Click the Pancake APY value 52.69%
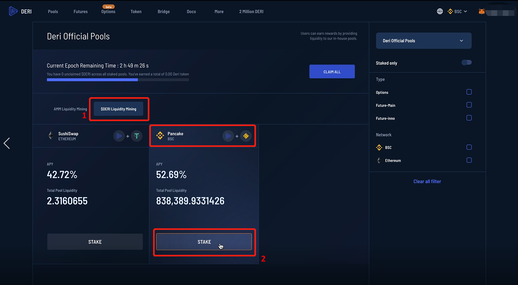Image resolution: width=518 pixels, height=285 pixels. [171, 175]
